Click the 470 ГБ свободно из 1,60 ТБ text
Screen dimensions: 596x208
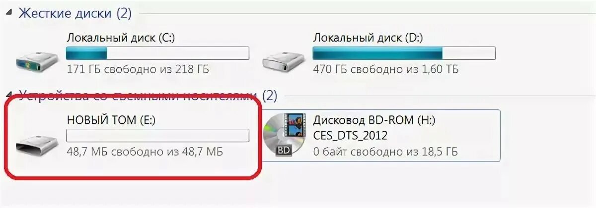386,69
